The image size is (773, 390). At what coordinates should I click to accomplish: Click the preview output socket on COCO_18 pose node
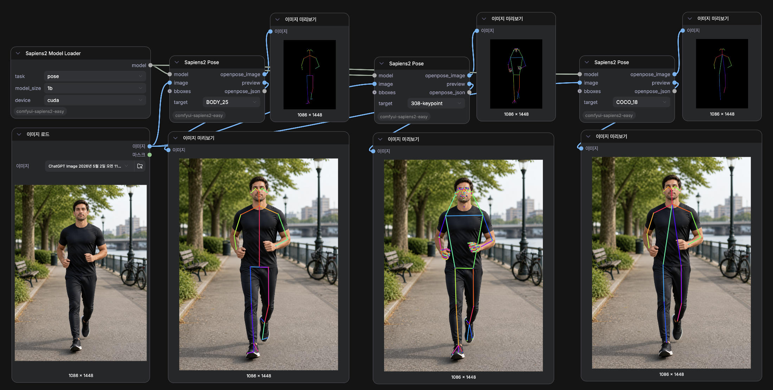(x=675, y=83)
